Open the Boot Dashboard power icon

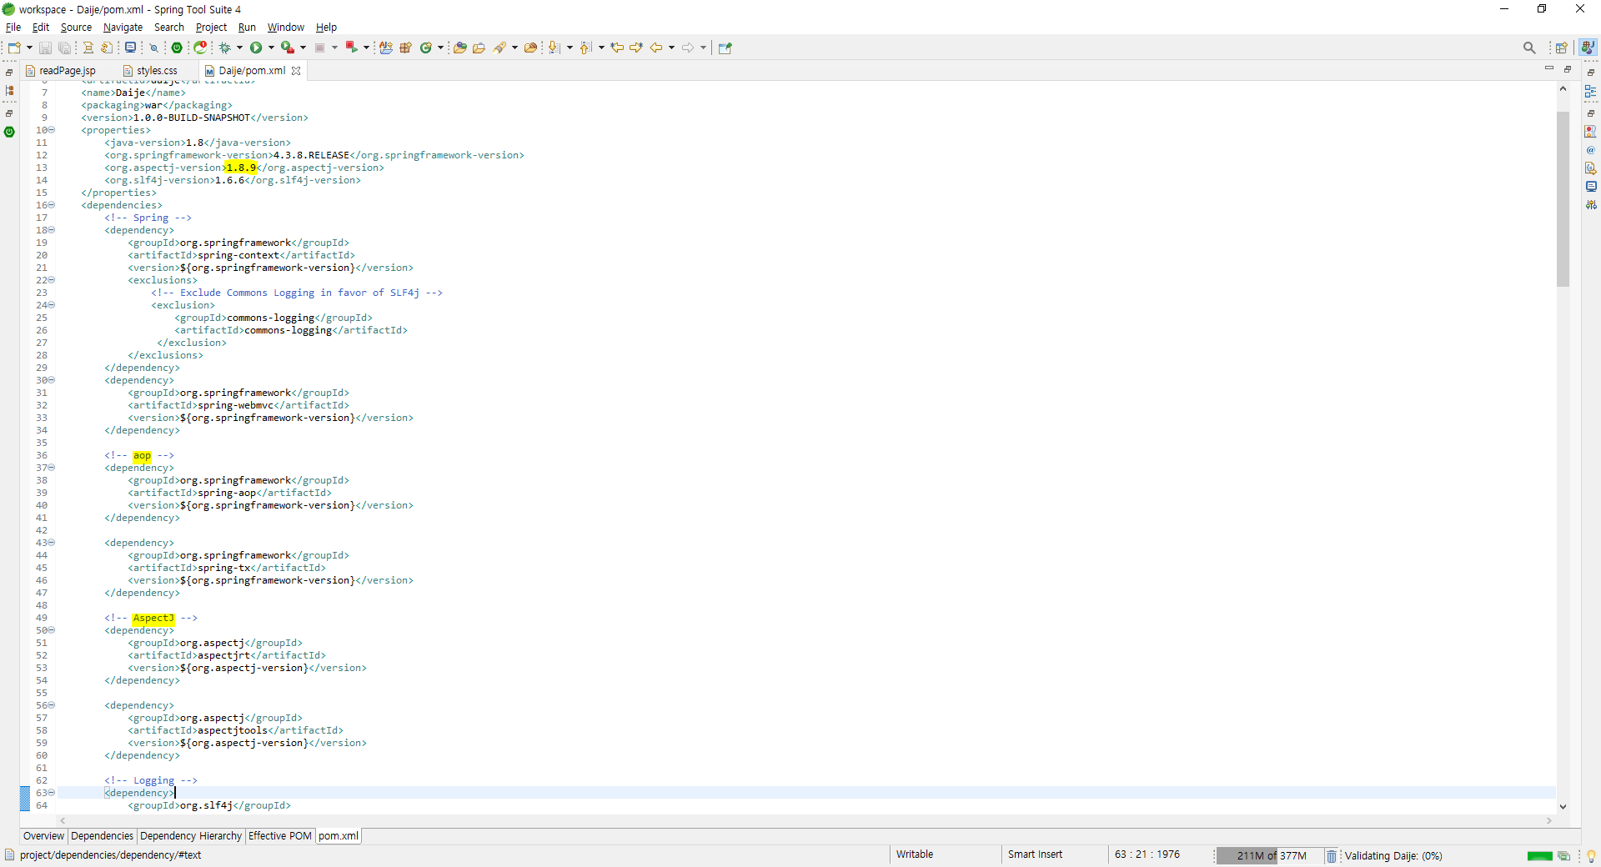(x=177, y=48)
